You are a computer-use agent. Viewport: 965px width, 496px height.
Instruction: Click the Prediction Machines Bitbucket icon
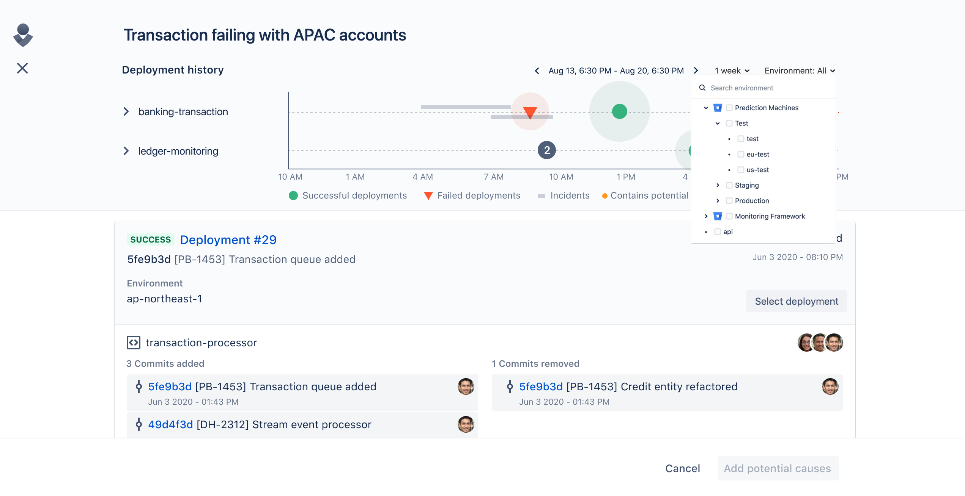click(718, 108)
